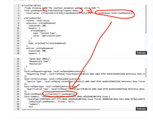Screen dimensions: 153x120
Task: Click the 'null' line 39
Action: pyautogui.click(x=31, y=107)
